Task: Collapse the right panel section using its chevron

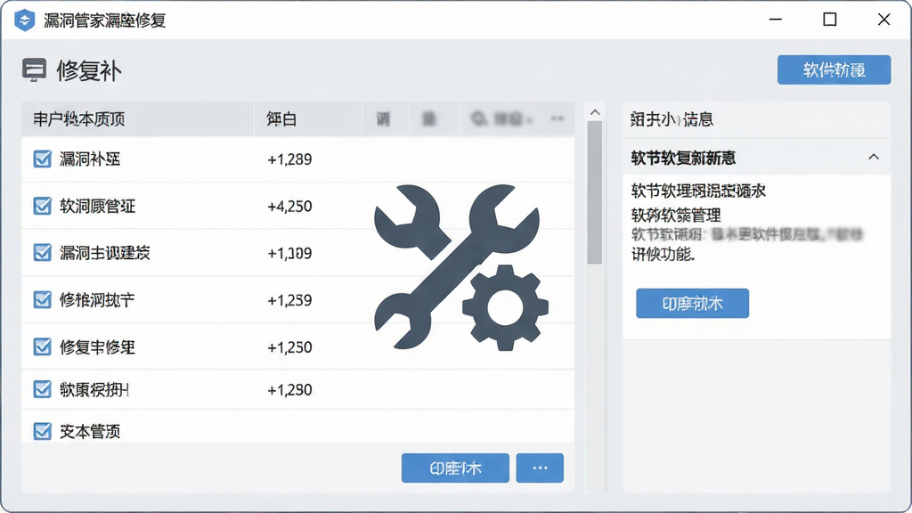Action: click(x=874, y=157)
